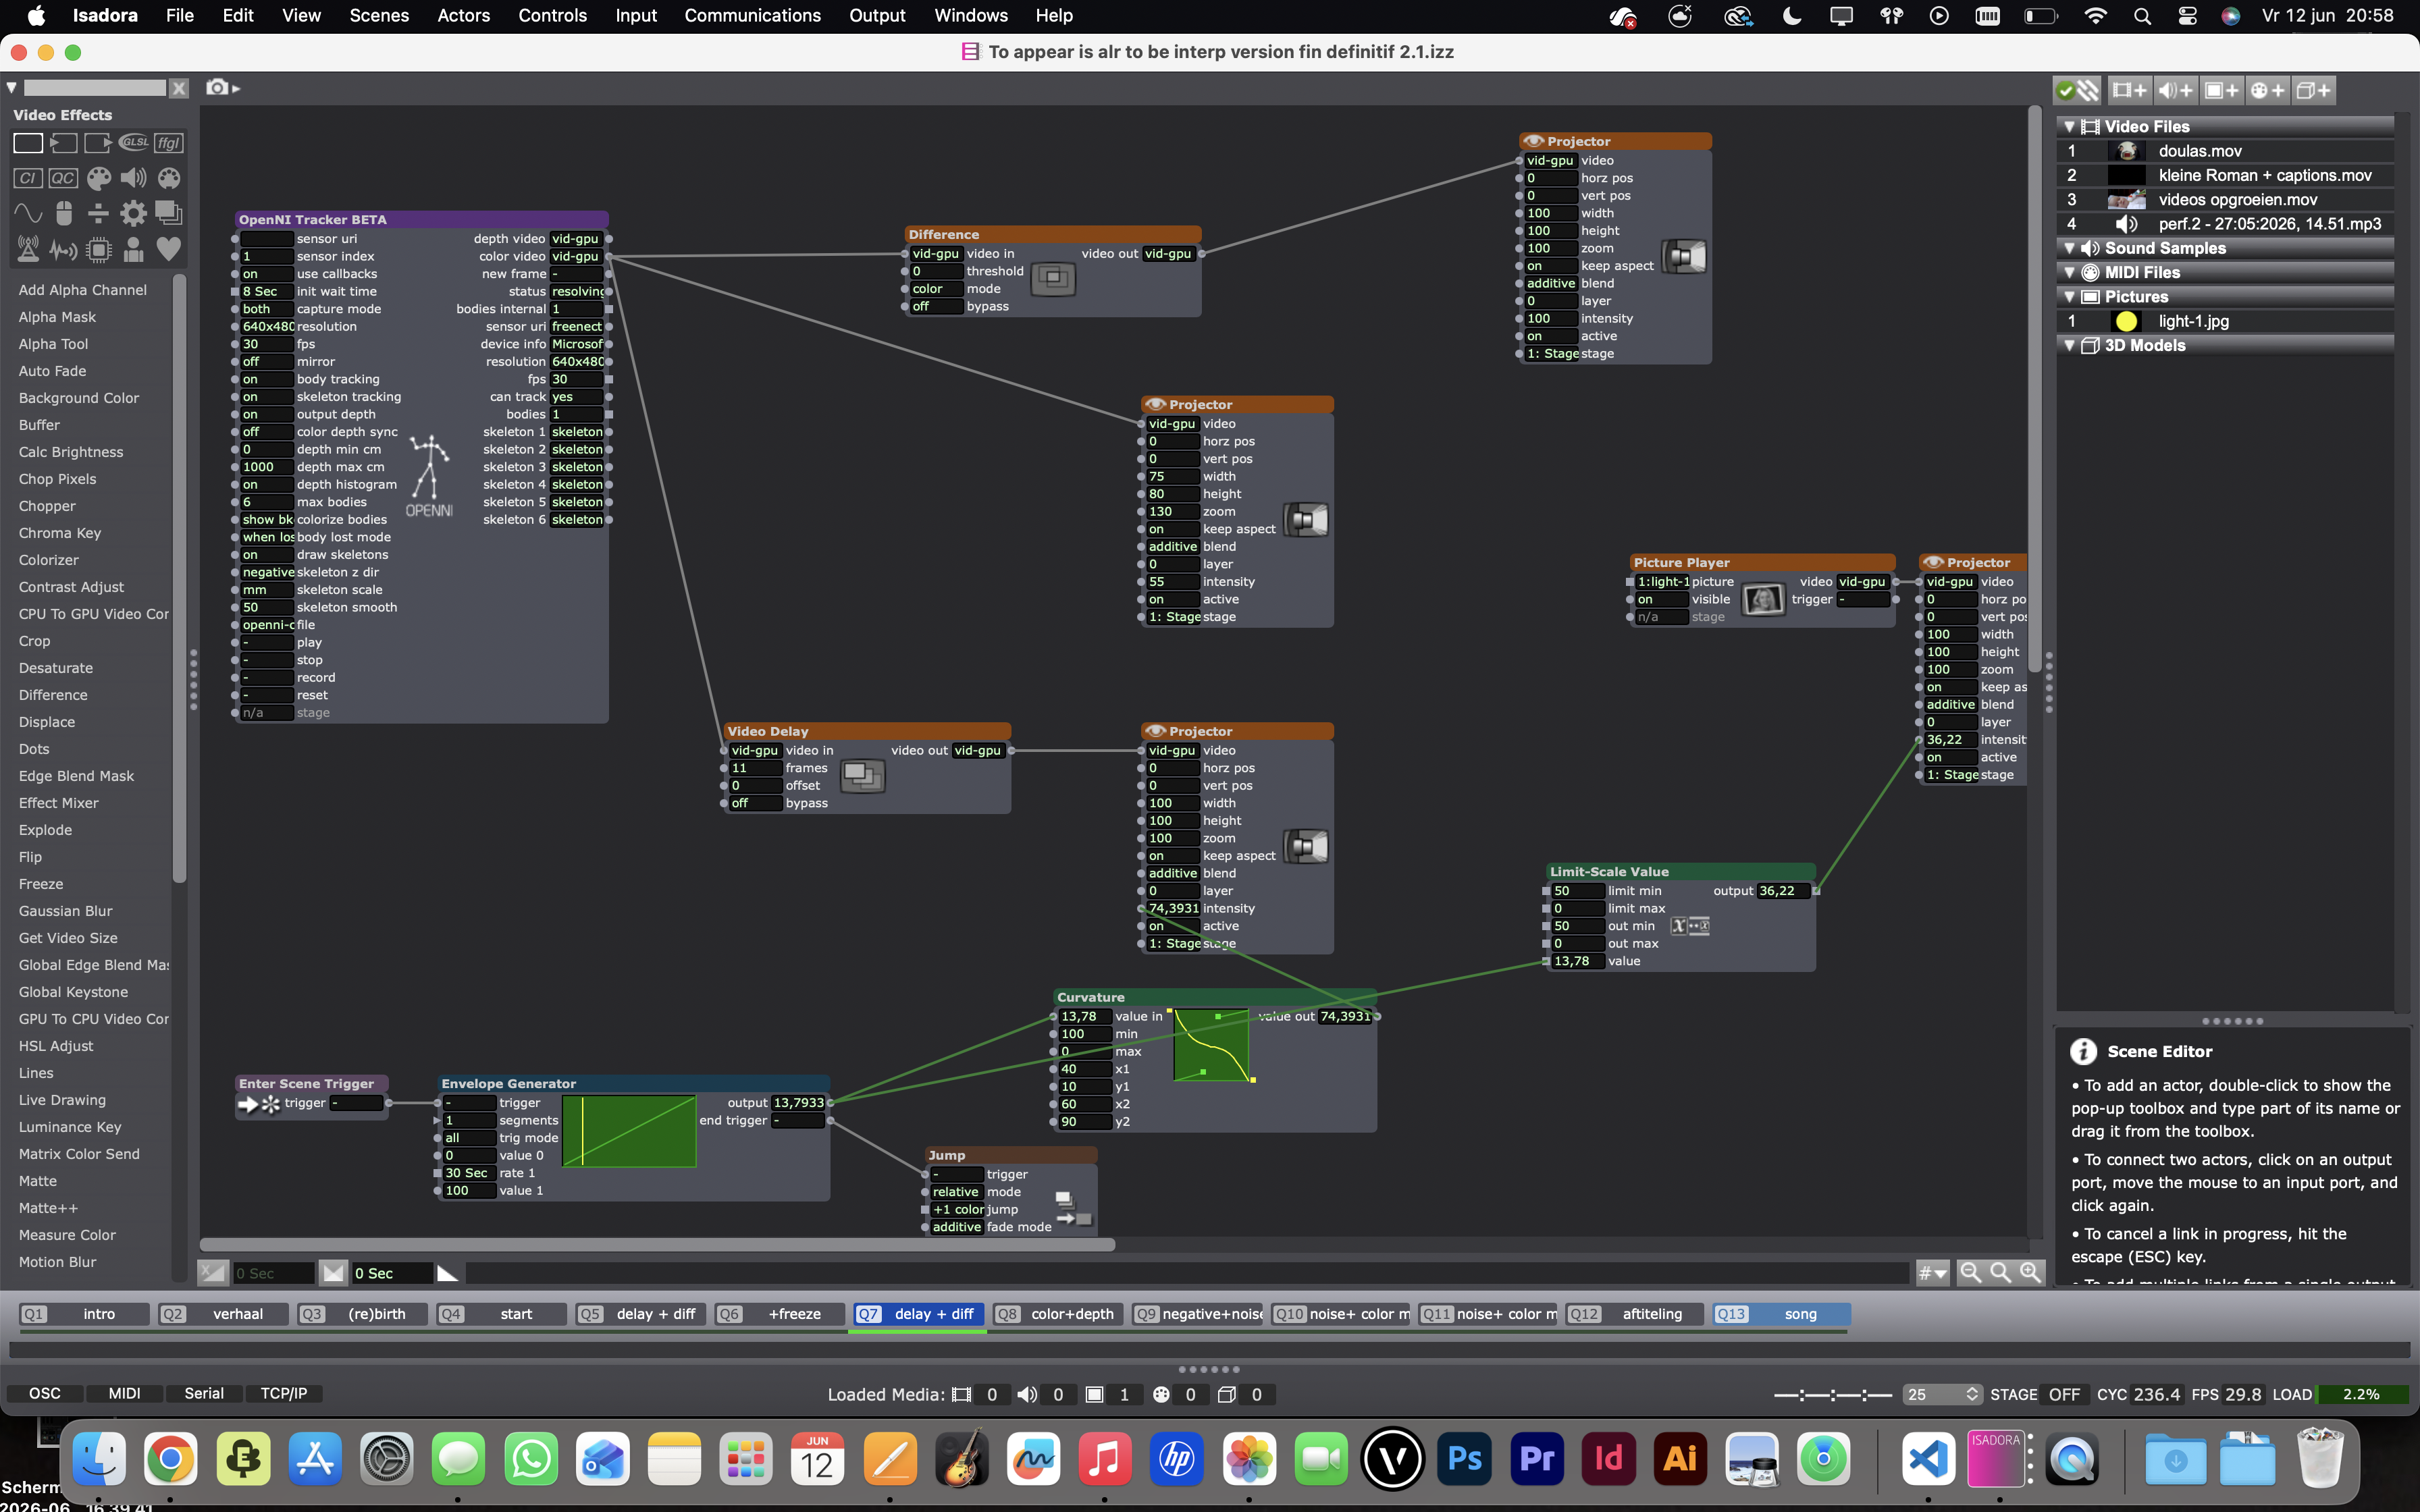Collapse the Pictures media section
This screenshot has width=2420, height=1512.
2069,297
